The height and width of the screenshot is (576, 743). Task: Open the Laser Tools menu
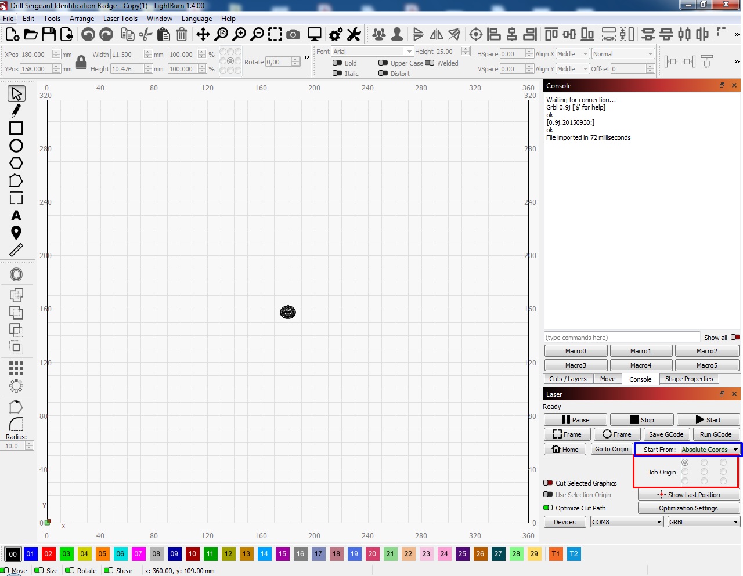120,19
